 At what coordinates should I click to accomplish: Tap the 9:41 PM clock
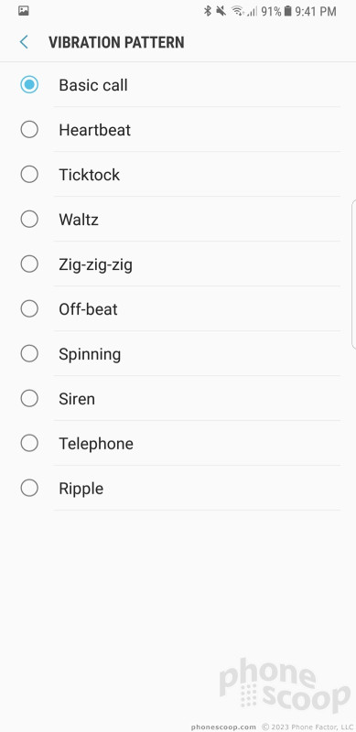point(316,11)
